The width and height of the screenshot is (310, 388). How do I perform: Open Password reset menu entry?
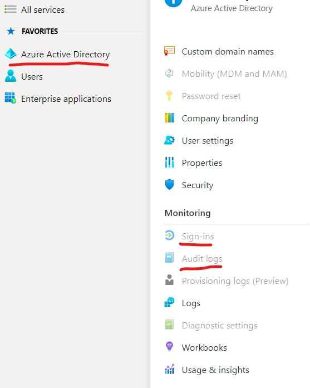[211, 96]
